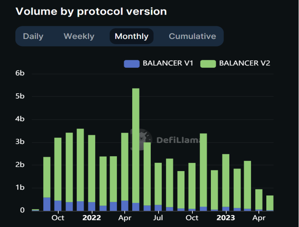
Task: Click the 6b y-axis label
Action: [x=20, y=74]
